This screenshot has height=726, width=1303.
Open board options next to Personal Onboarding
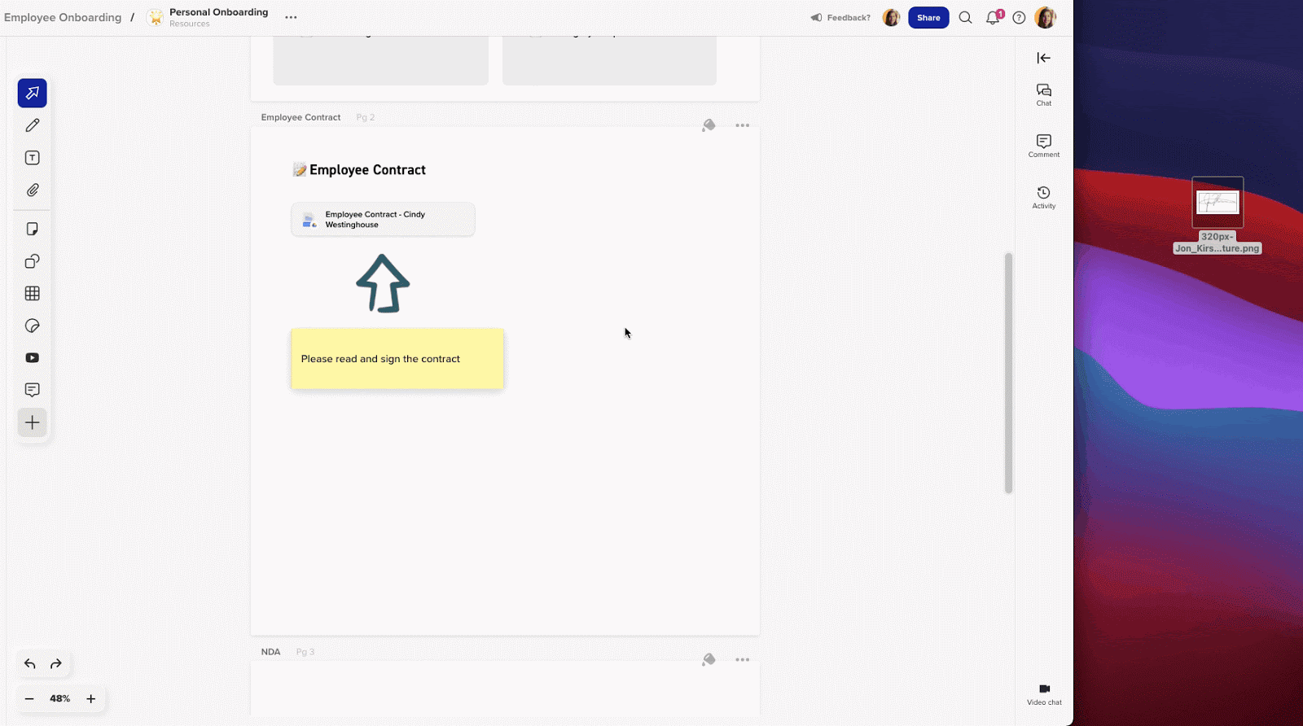[291, 17]
